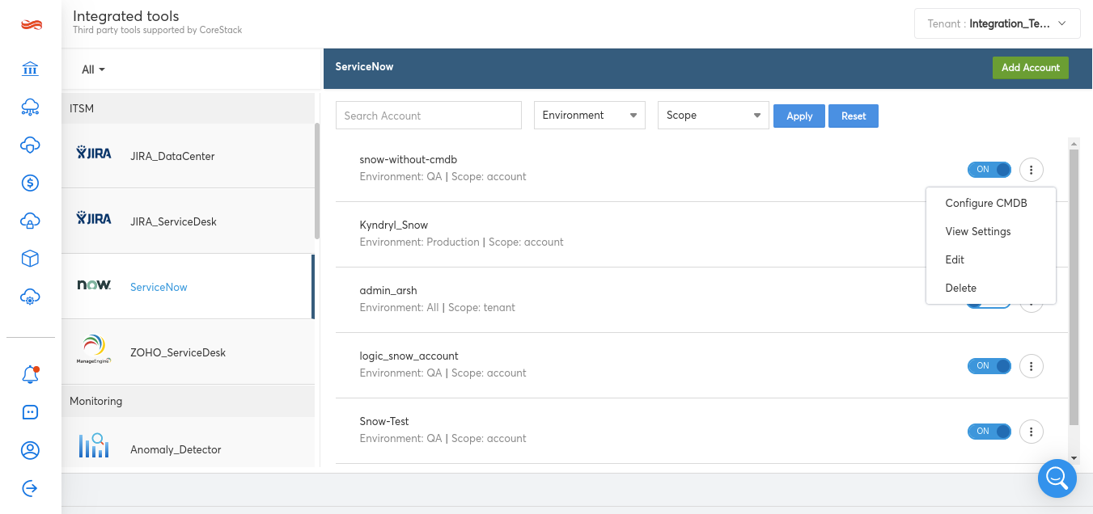Select the logic_snow_account name
This screenshot has height=514, width=1093.
[409, 356]
